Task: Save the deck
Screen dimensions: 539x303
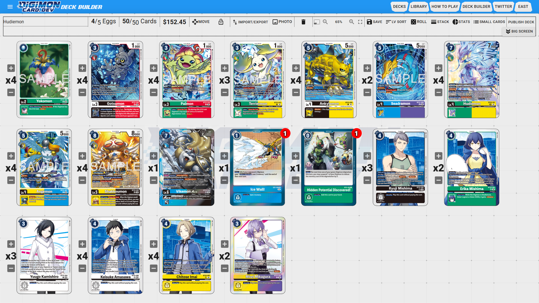Action: 374,22
